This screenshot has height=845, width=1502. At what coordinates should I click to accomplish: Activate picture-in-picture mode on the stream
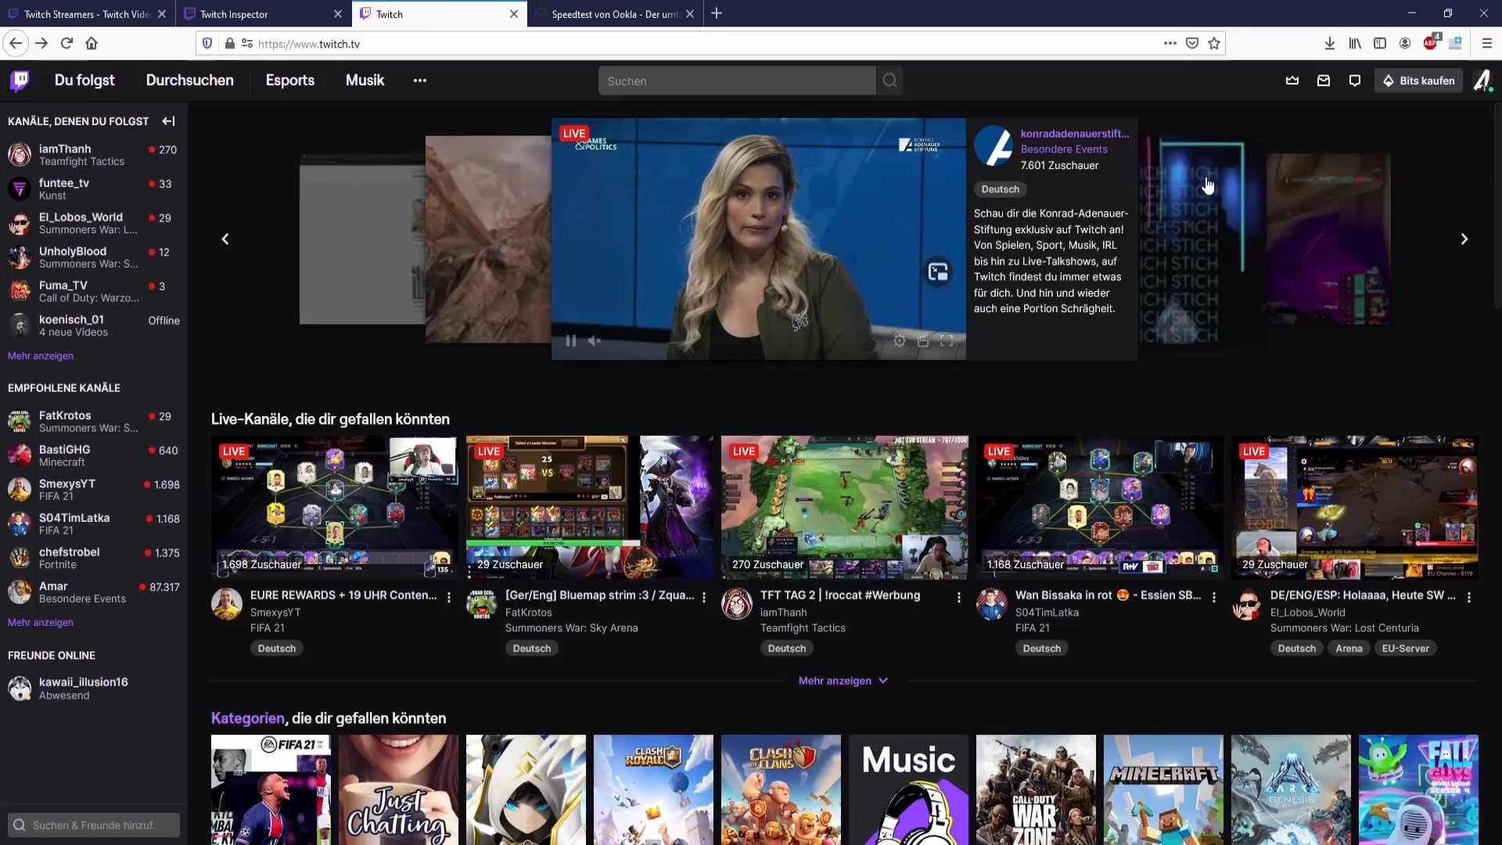coord(939,271)
